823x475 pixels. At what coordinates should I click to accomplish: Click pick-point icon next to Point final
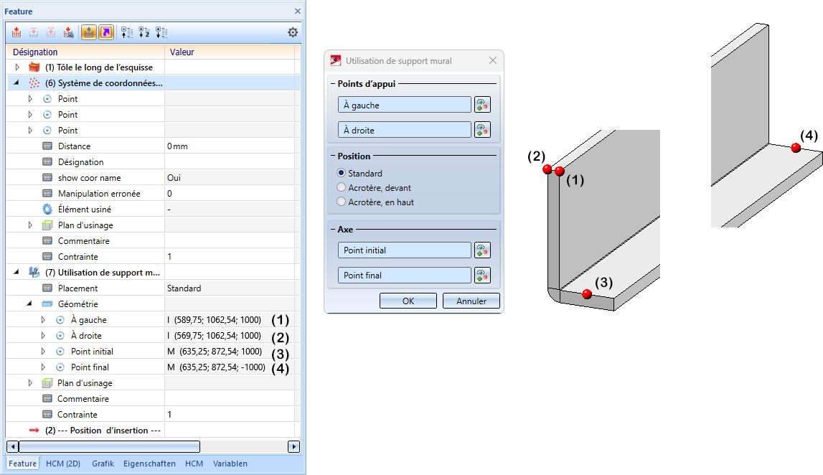pyautogui.click(x=482, y=275)
